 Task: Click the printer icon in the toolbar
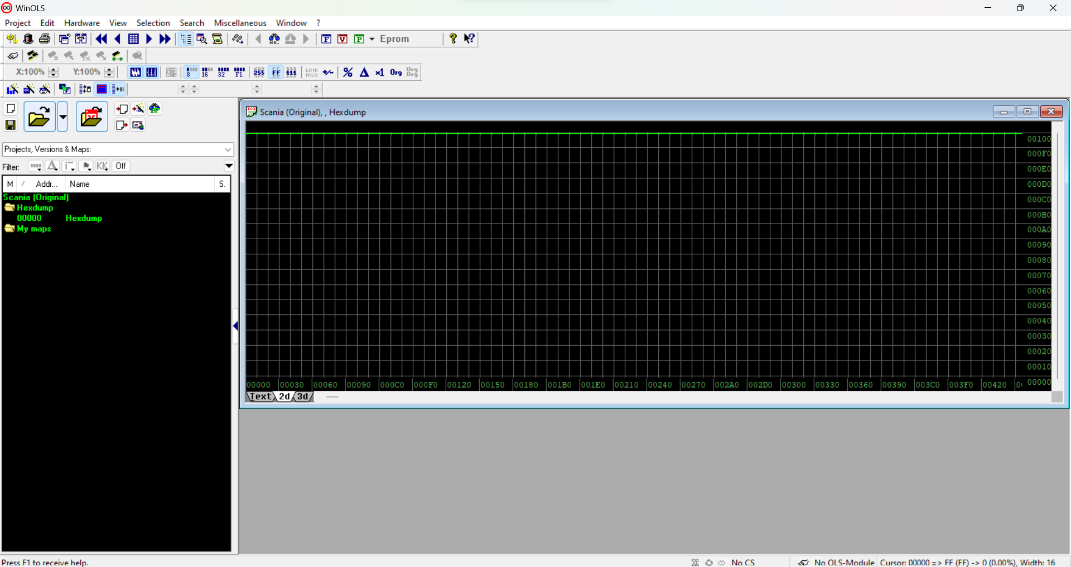point(45,39)
